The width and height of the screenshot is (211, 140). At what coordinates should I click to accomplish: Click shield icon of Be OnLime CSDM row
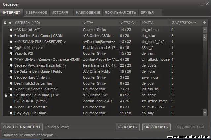[x=11, y=36]
